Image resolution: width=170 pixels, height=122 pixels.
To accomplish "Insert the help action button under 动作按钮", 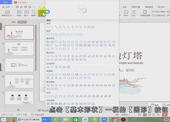I will (x=89, y=104).
